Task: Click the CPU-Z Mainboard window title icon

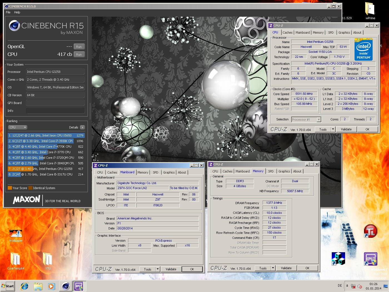Action: tap(96, 165)
